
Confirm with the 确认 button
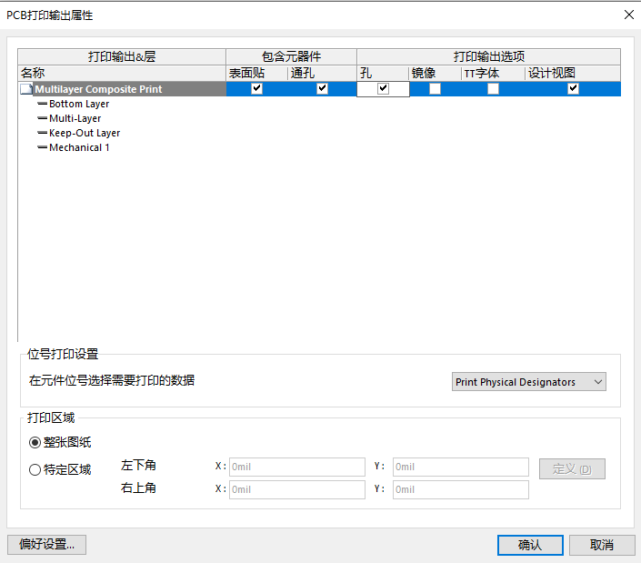(530, 545)
